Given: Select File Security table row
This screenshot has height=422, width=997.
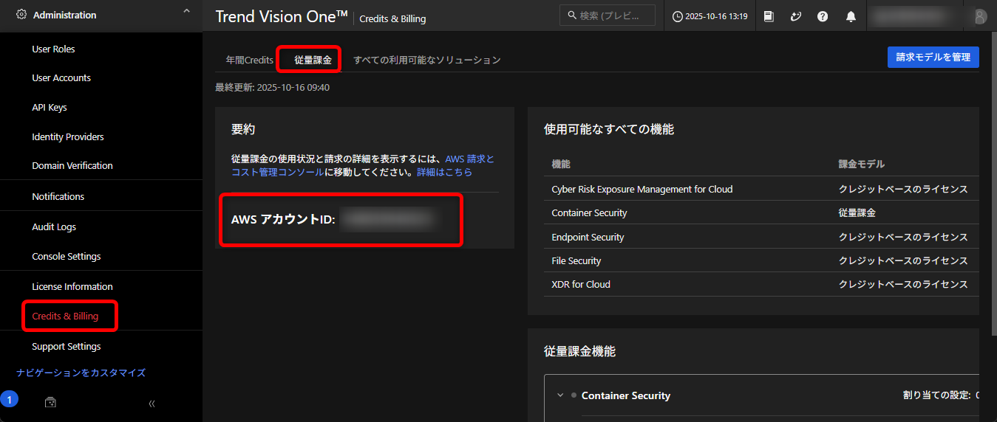Looking at the screenshot, I should [x=761, y=260].
